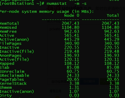Image resolution: width=125 pixels, height=98 pixels.
Task: Click FilePages value 340.90 under Node 0
Action: click(72, 43)
